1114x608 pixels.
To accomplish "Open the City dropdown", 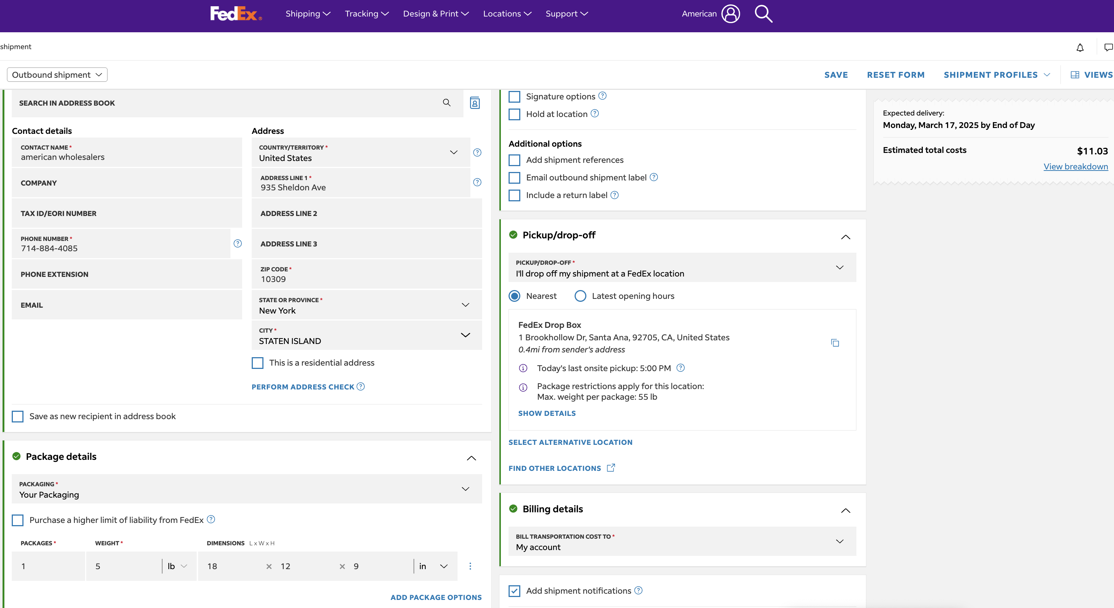I will tap(367, 335).
